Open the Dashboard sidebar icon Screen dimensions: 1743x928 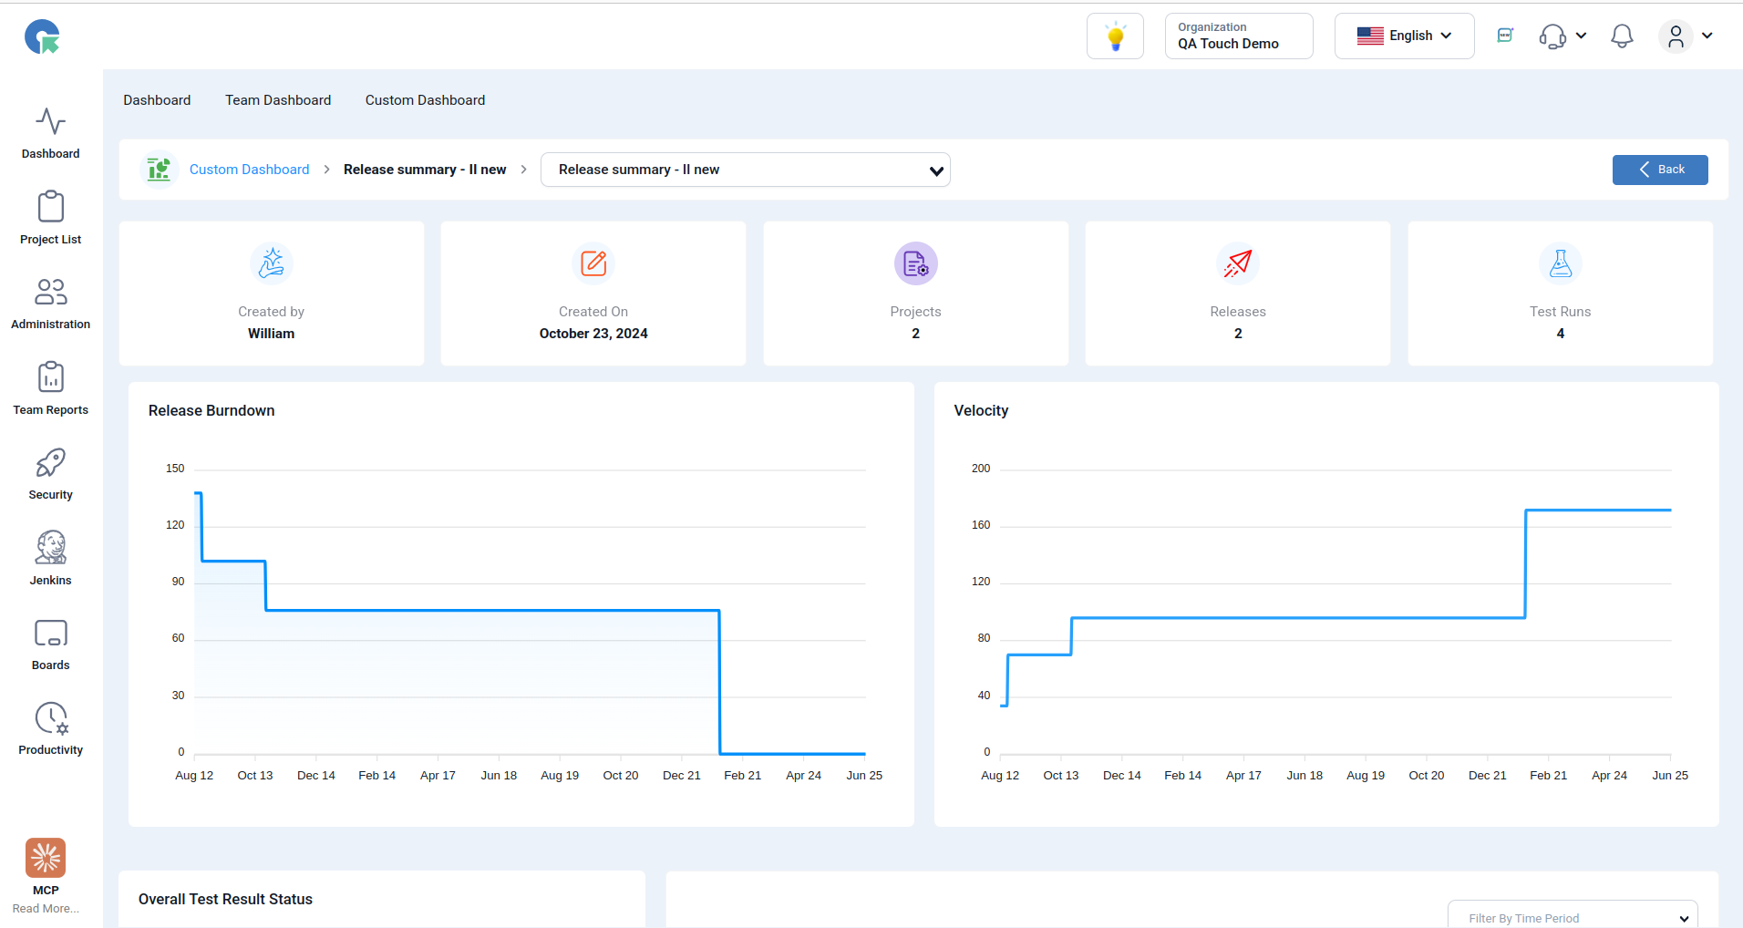click(x=50, y=121)
